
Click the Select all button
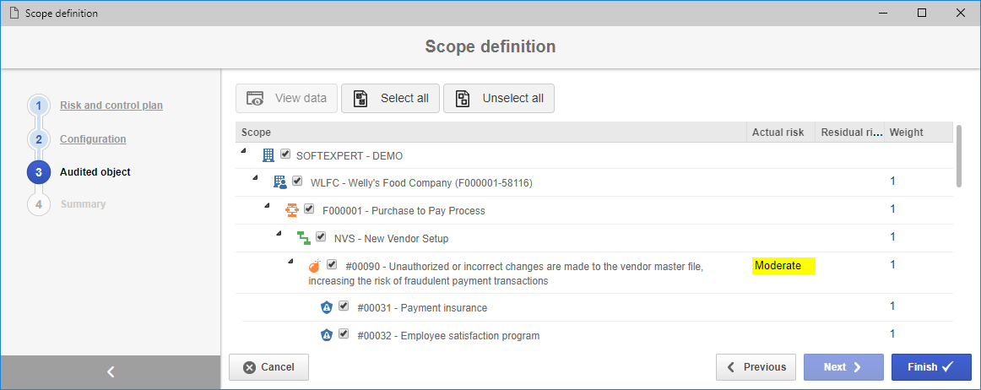tap(390, 98)
